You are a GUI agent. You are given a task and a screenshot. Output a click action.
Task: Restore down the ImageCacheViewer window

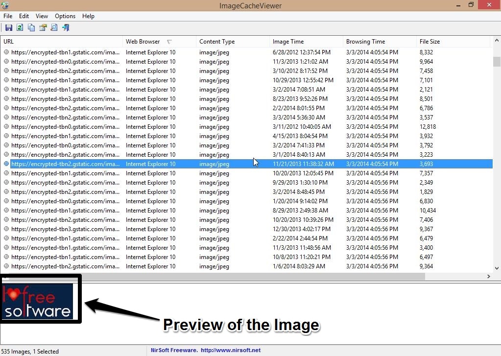[x=471, y=5]
